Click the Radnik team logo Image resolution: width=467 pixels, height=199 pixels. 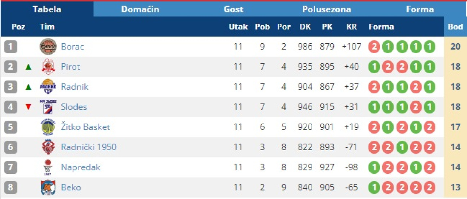click(x=48, y=87)
